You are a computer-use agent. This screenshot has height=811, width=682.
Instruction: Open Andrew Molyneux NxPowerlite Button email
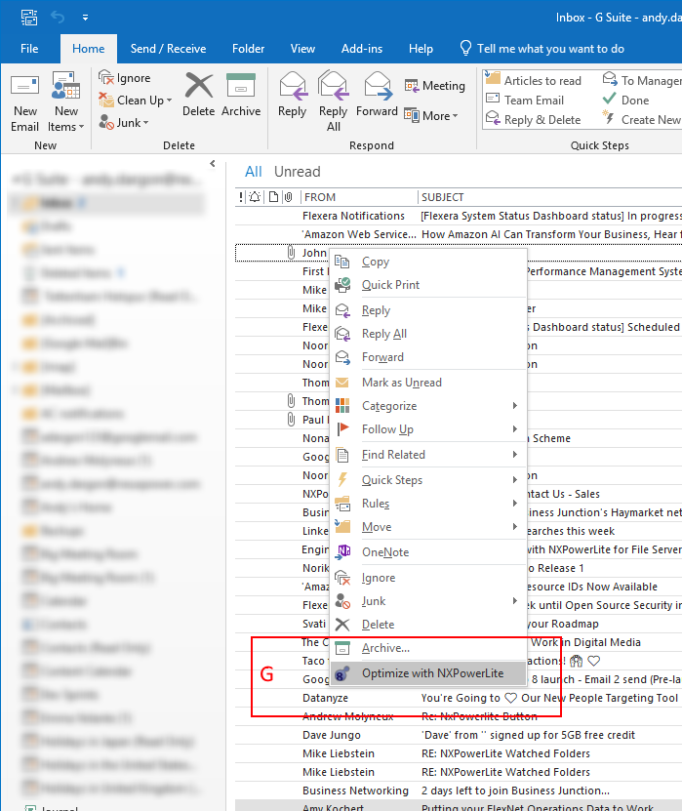tap(459, 716)
